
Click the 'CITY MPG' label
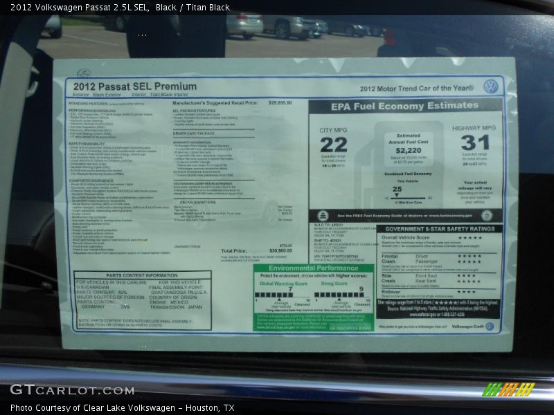pyautogui.click(x=333, y=130)
